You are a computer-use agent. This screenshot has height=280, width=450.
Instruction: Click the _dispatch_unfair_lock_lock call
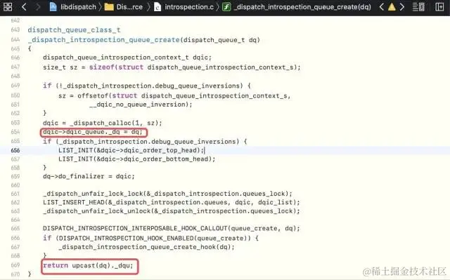[x=167, y=194]
